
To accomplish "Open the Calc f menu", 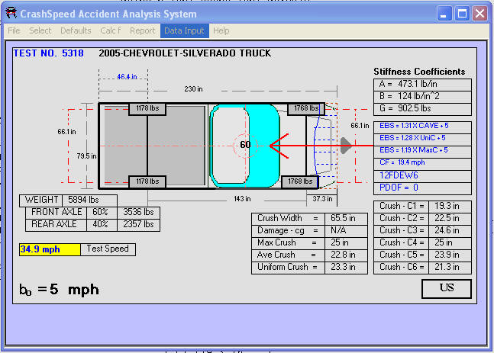I will click(111, 30).
